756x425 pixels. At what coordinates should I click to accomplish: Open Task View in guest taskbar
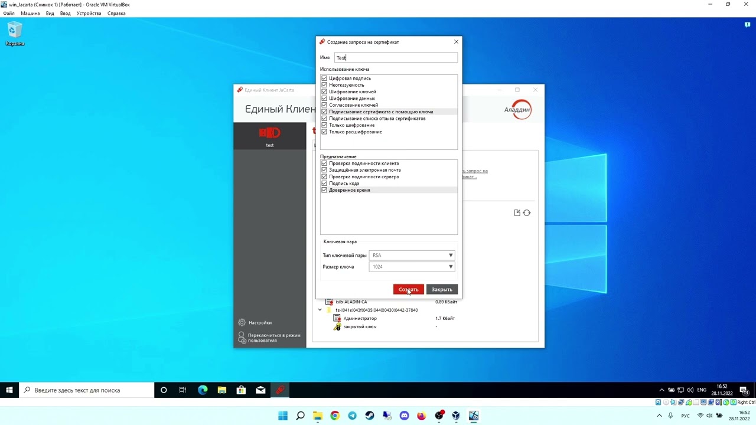(x=183, y=390)
